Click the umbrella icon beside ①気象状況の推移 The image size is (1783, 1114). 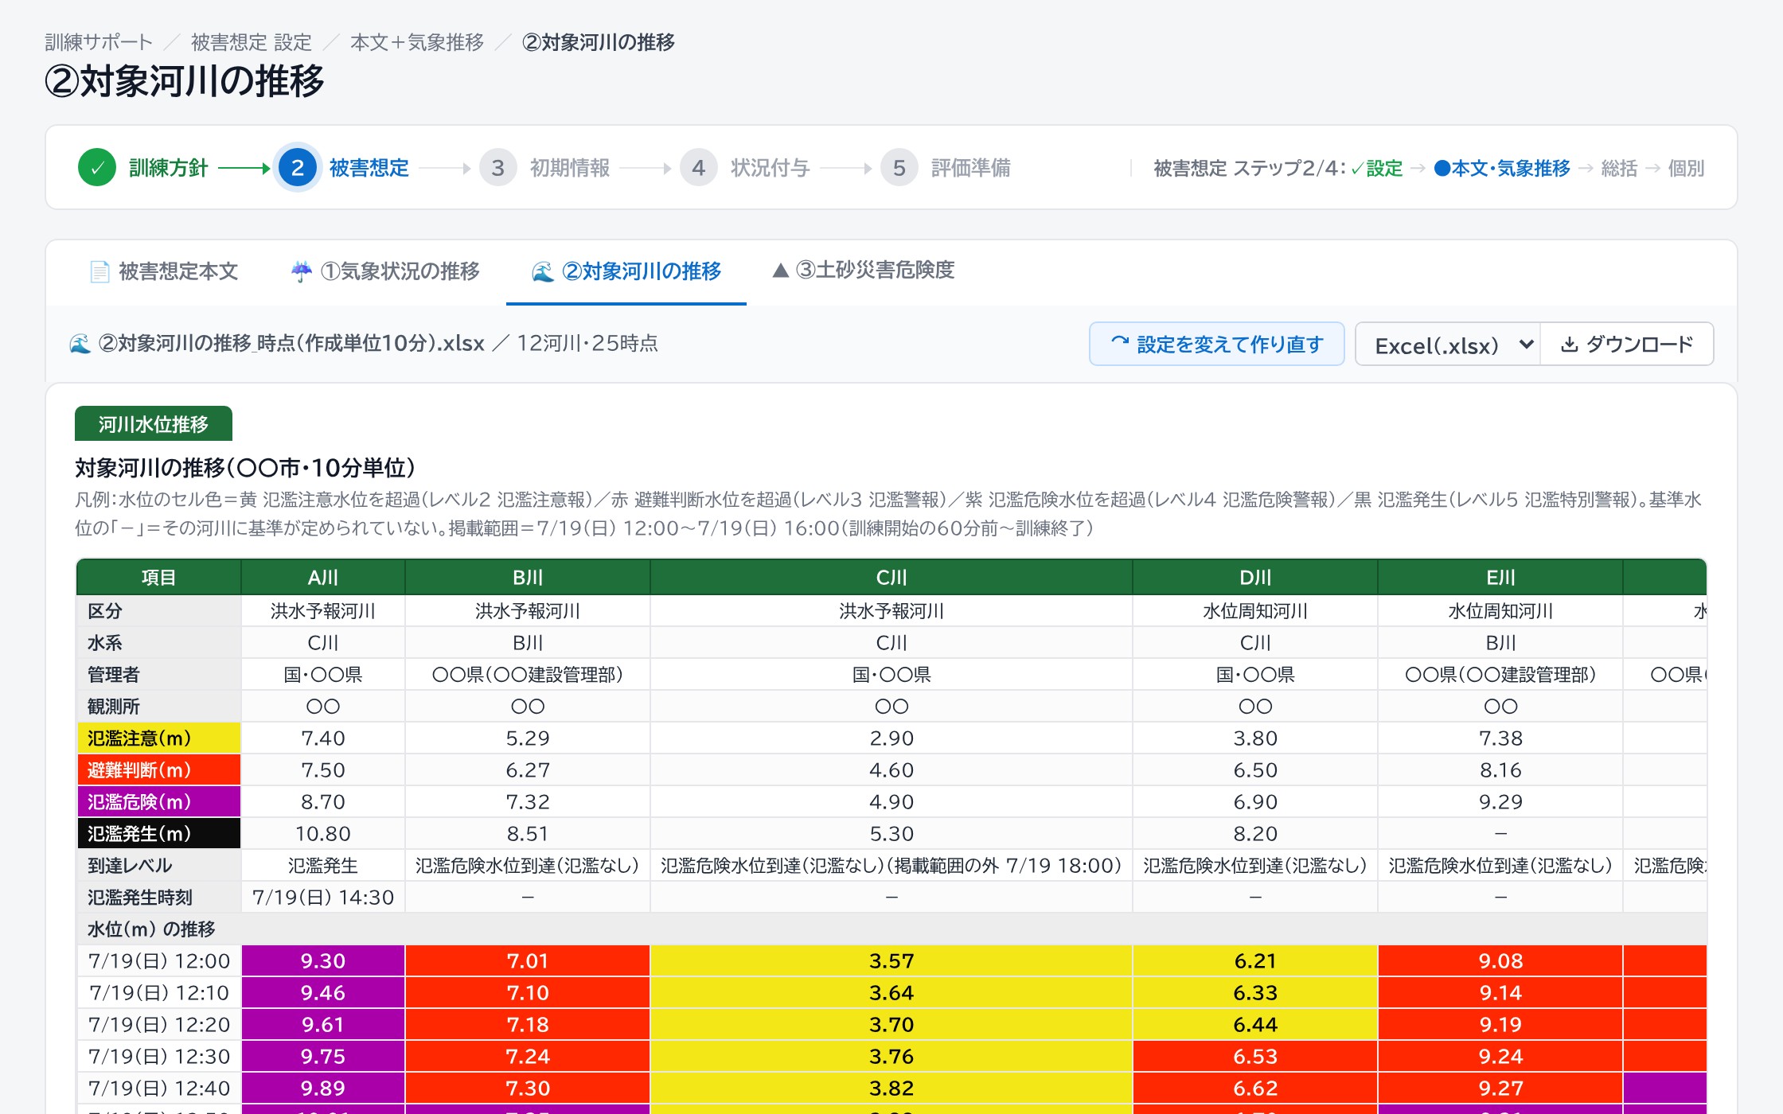point(301,272)
